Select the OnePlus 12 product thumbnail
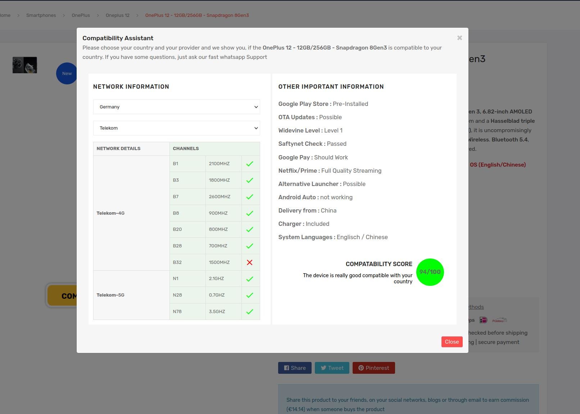The width and height of the screenshot is (580, 414). point(25,65)
